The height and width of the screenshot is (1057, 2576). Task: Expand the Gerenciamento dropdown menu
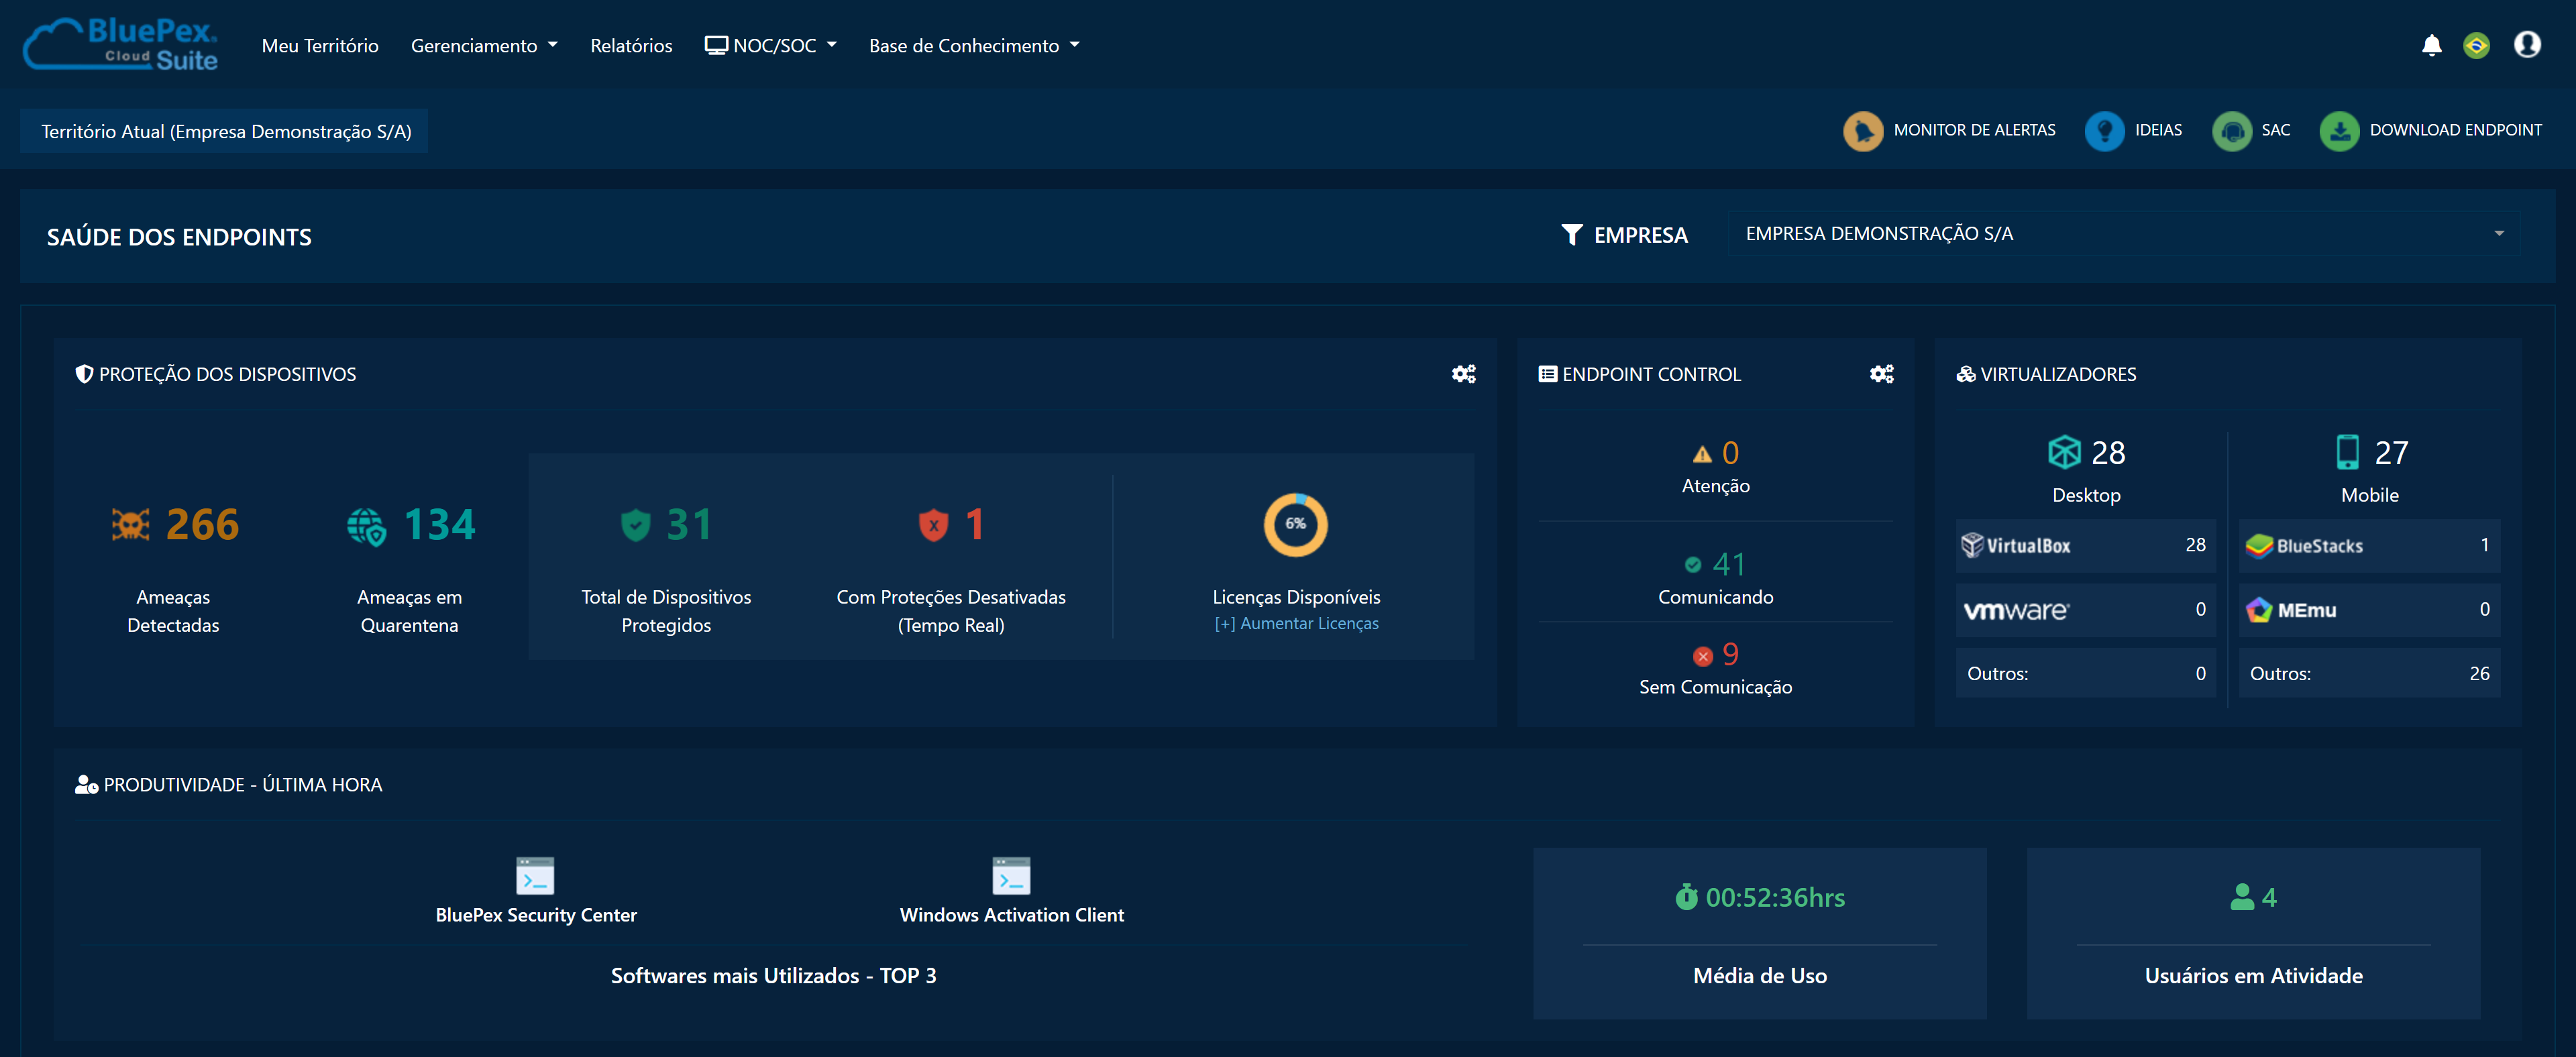point(484,46)
